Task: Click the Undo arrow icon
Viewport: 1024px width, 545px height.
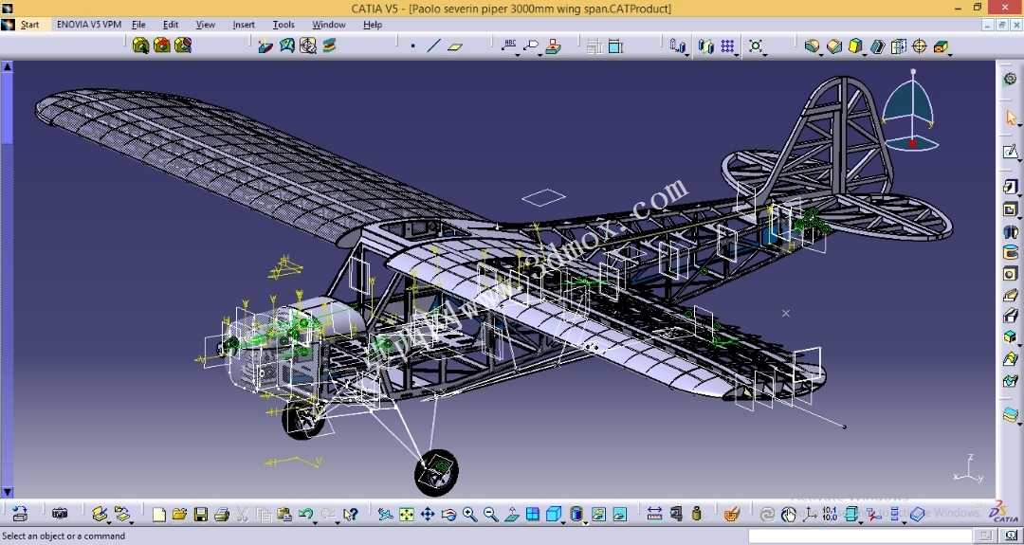Action: (x=304, y=515)
